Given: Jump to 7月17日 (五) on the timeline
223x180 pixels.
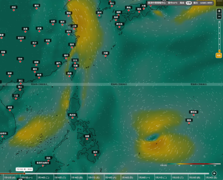Looking at the screenshot, I should tap(93, 177).
